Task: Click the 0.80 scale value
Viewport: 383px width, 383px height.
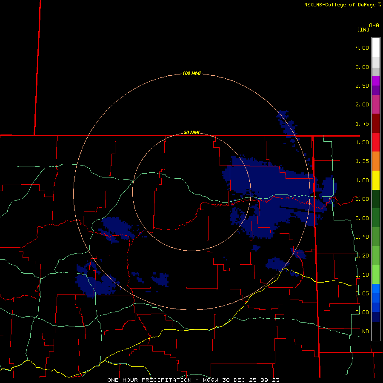Action: pyautogui.click(x=362, y=199)
